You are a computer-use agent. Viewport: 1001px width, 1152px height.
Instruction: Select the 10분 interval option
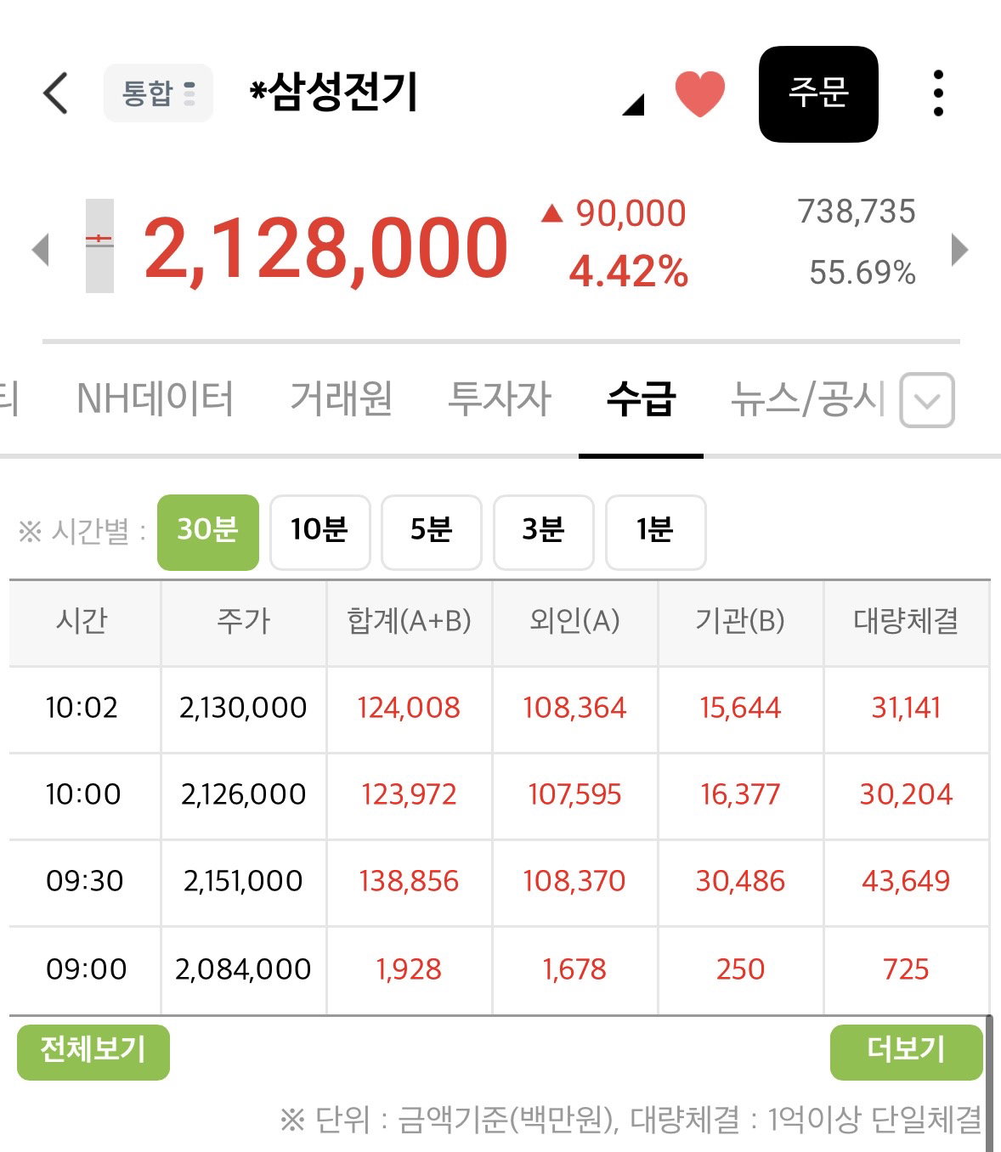(320, 532)
